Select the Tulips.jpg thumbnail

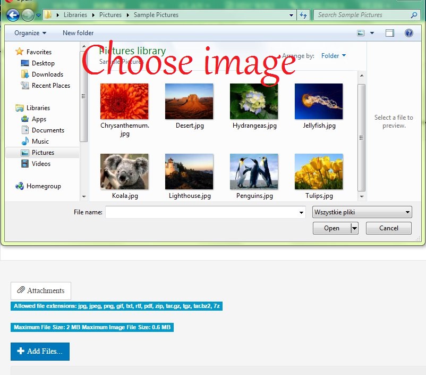(x=319, y=171)
